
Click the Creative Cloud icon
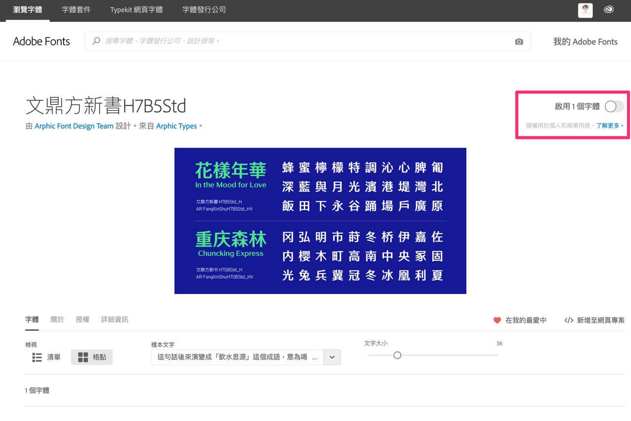[609, 9]
